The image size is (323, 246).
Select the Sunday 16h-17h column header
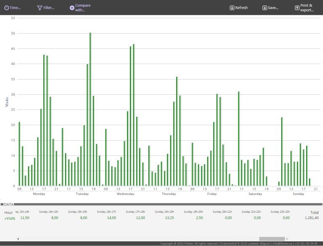point(106,212)
